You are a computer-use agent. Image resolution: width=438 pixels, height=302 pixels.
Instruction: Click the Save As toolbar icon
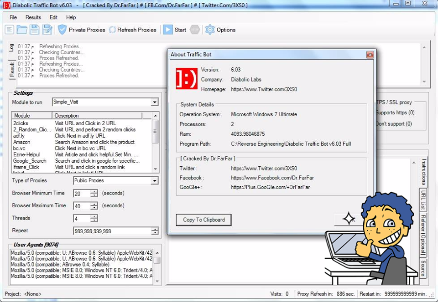coord(47,30)
